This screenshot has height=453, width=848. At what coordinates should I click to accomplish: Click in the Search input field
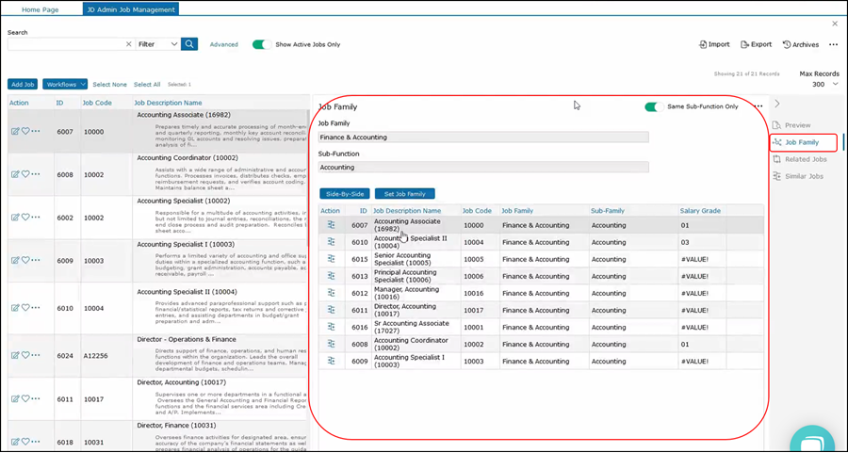point(66,44)
